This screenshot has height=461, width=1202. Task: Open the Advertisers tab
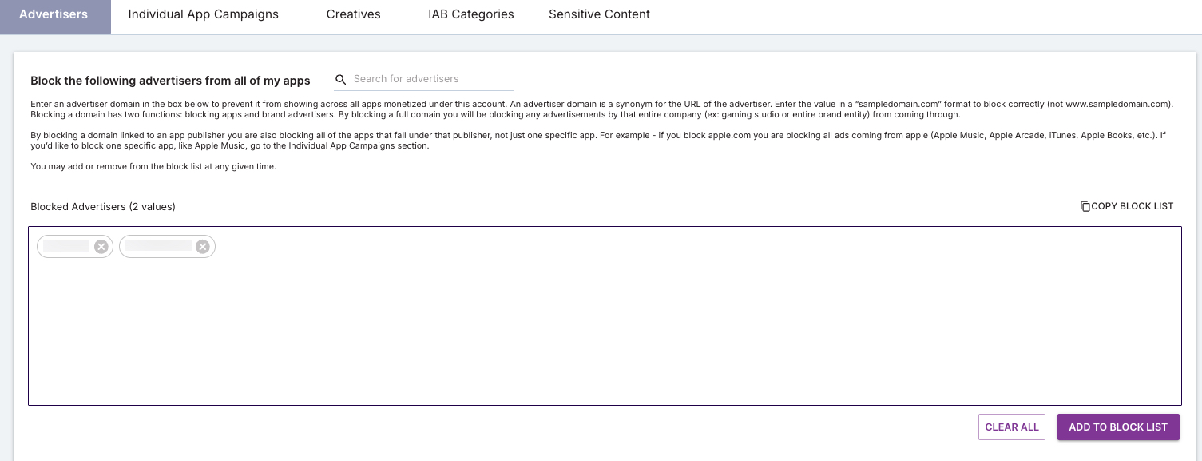point(54,14)
